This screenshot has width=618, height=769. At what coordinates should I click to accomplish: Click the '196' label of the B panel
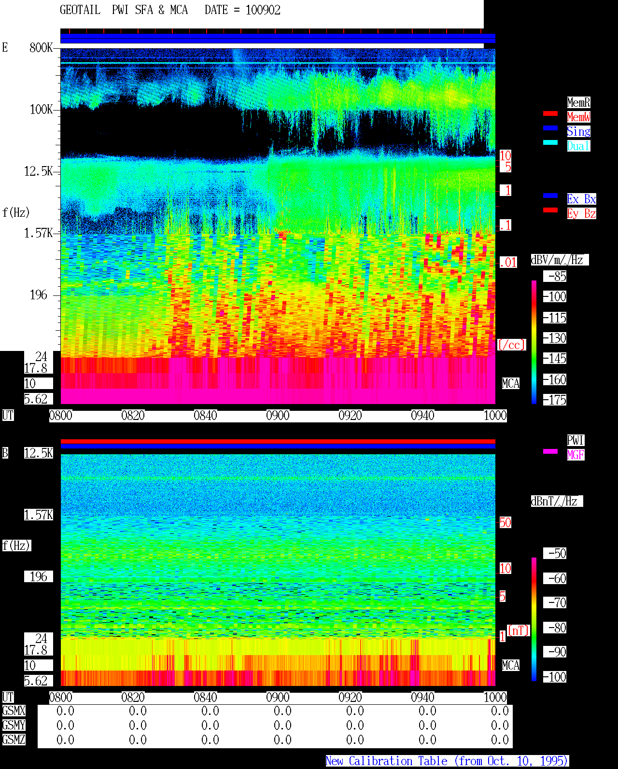pos(38,576)
